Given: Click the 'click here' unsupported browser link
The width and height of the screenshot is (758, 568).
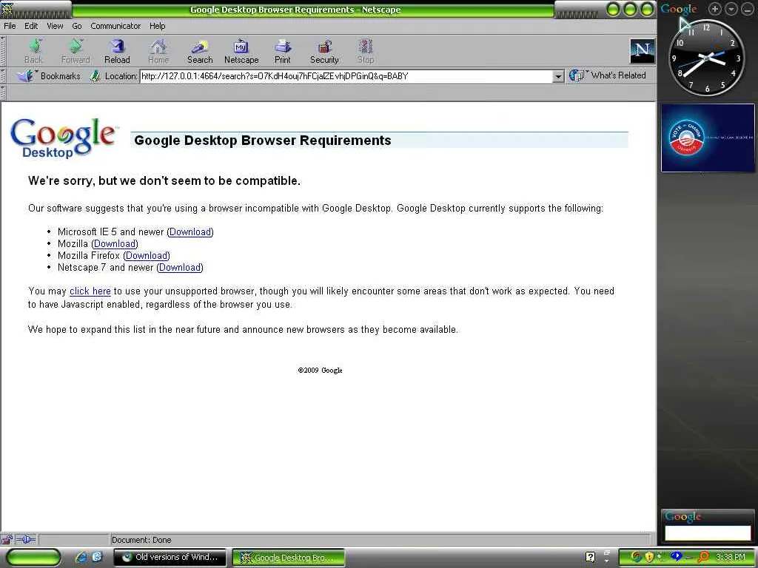Looking at the screenshot, I should tap(90, 291).
